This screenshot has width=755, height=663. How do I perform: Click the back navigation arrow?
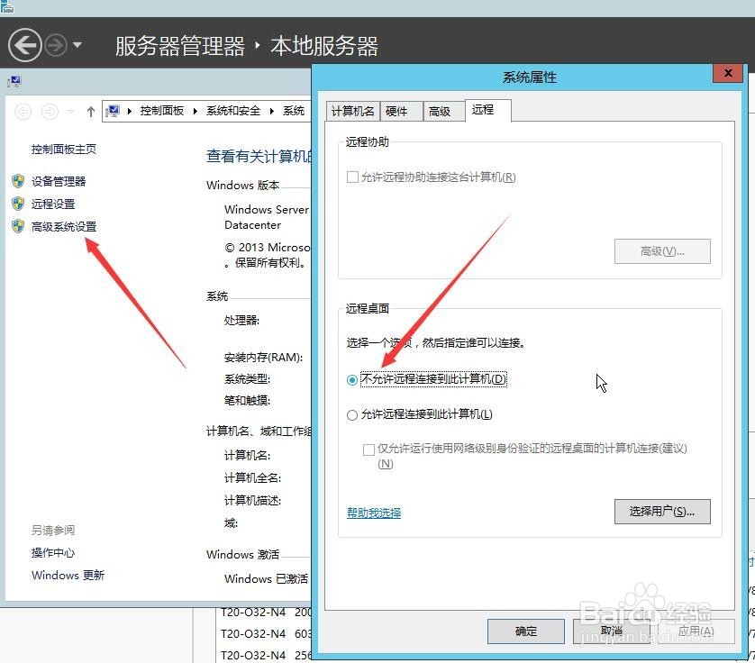tap(24, 44)
